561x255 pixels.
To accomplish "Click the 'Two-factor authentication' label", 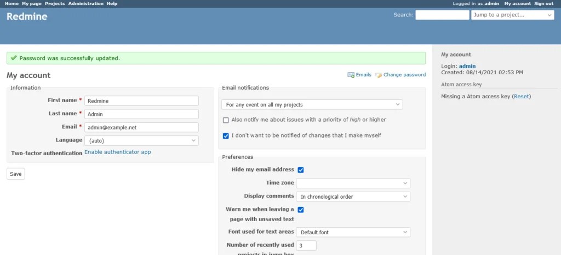I will click(x=47, y=153).
